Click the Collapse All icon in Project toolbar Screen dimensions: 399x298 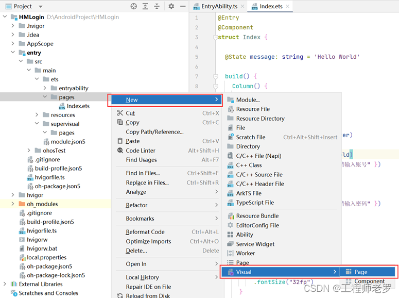[x=157, y=6]
